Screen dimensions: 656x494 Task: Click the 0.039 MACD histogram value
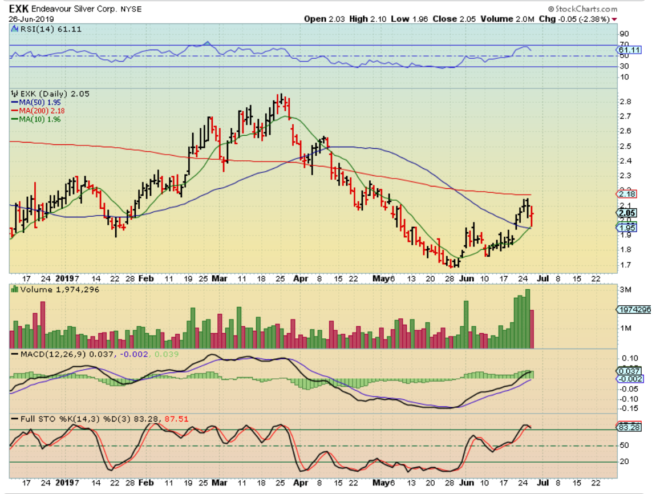(x=167, y=354)
